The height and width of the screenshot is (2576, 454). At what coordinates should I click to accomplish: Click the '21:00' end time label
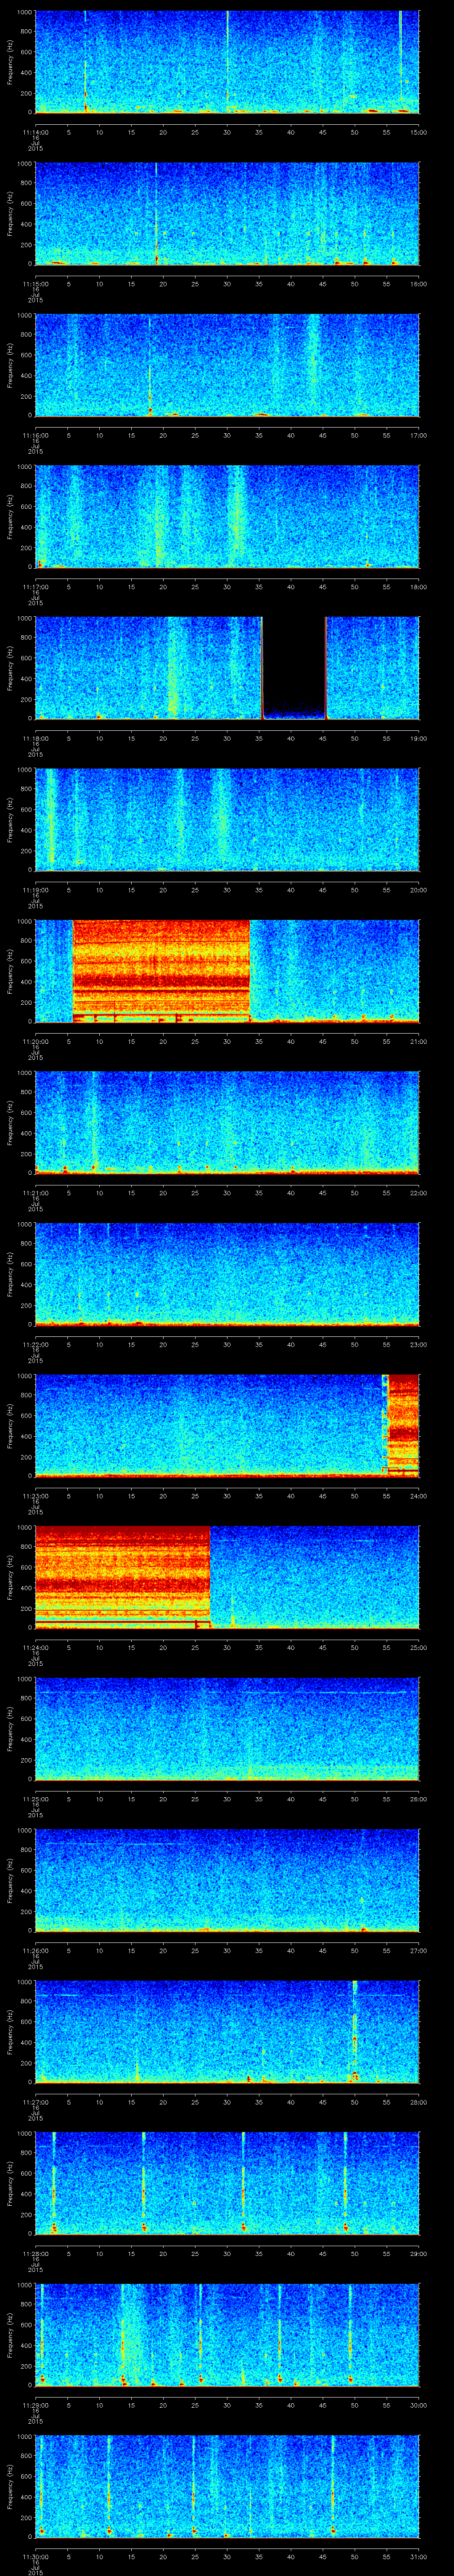coord(418,1041)
